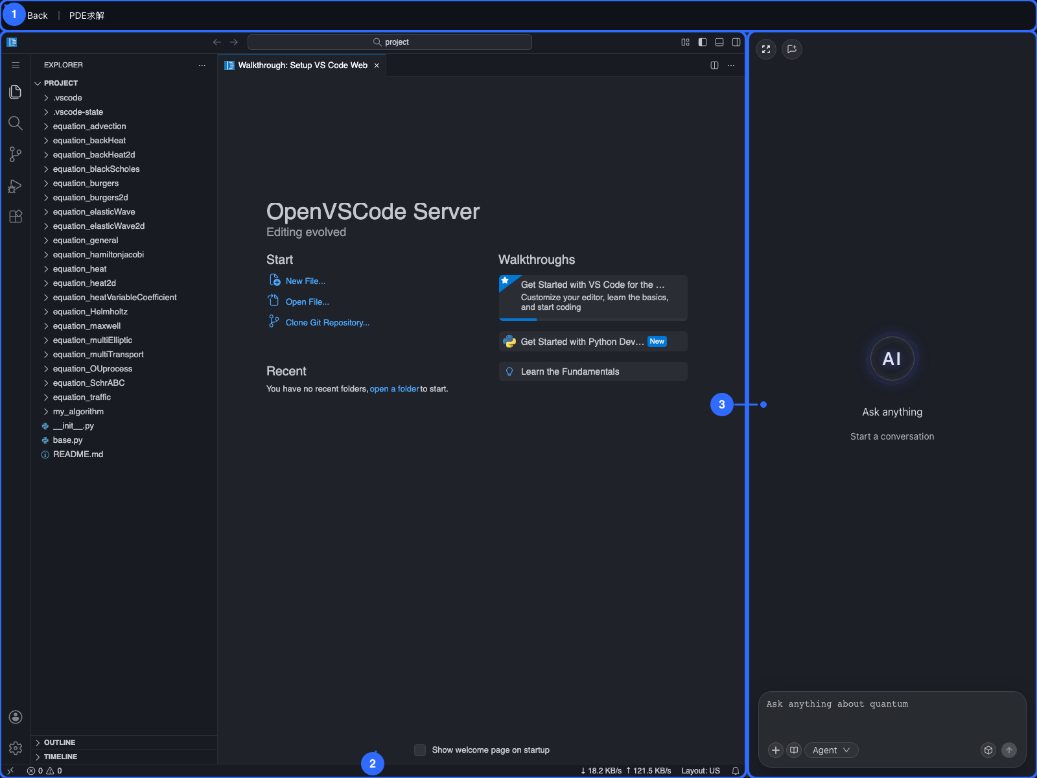This screenshot has height=778, width=1037.
Task: Open the Agent mode dropdown
Action: (832, 750)
